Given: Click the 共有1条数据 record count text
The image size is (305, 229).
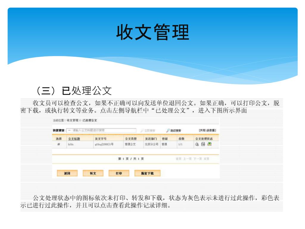Looking at the screenshot, I should pos(207,130).
